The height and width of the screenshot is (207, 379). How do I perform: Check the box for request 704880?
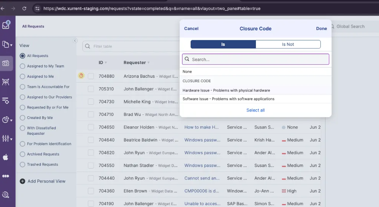[91, 76]
